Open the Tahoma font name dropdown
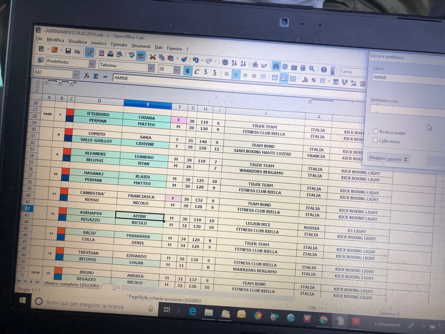This screenshot has width=445, height=334. pos(151,68)
